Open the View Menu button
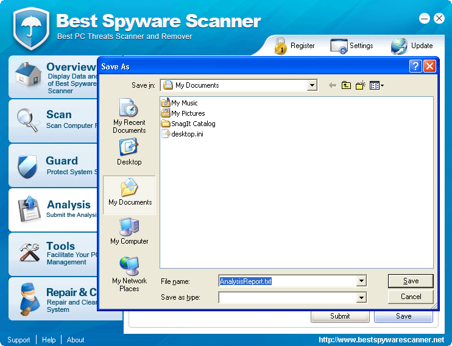The image size is (452, 346). click(376, 85)
